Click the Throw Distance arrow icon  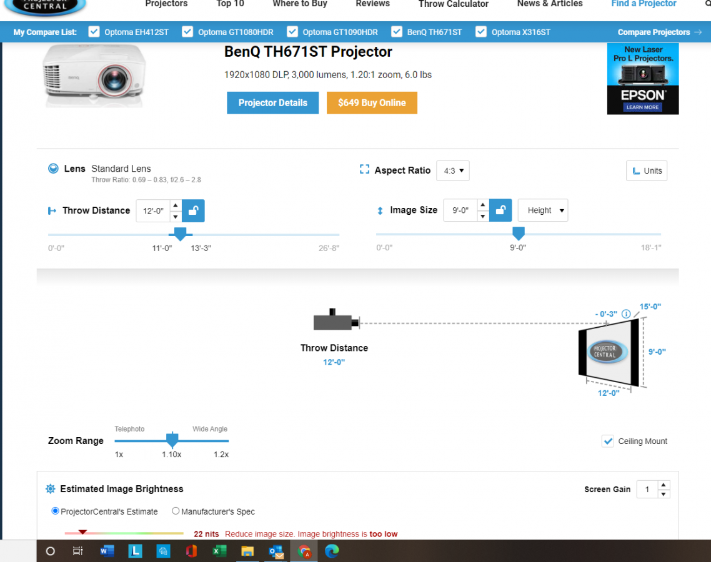(x=52, y=211)
